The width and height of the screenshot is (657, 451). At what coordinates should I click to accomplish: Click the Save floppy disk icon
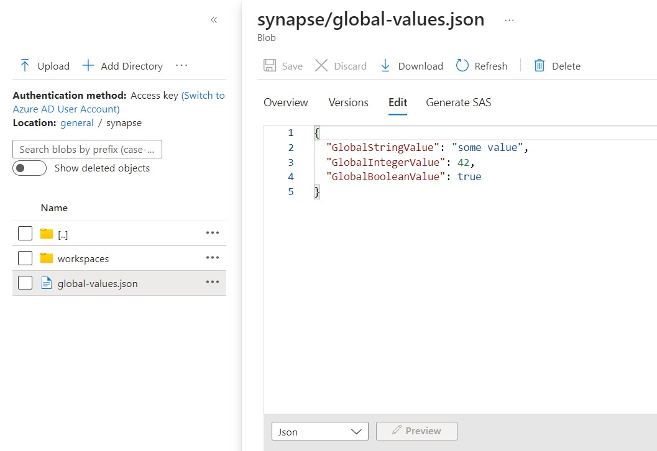point(269,65)
